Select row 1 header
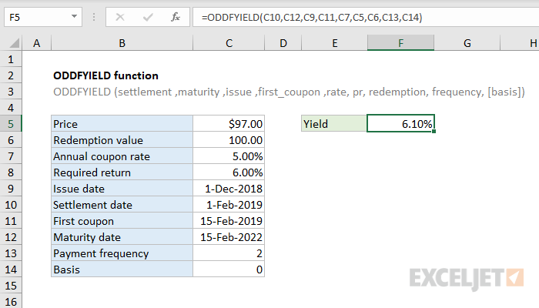The width and height of the screenshot is (539, 308). coord(11,59)
